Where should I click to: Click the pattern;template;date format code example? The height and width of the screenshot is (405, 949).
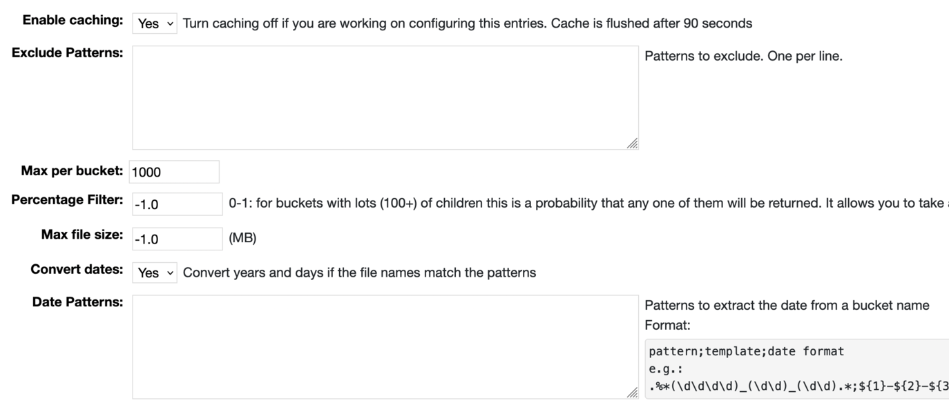(746, 351)
